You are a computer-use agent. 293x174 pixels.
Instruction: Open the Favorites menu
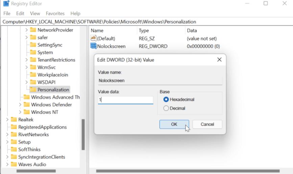click(x=55, y=13)
